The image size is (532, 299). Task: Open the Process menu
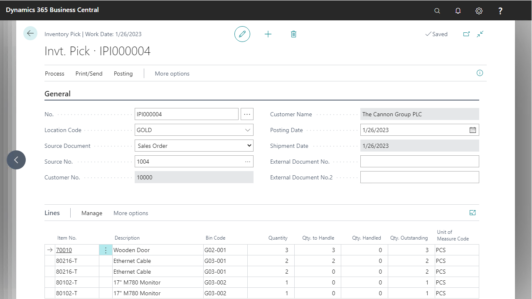pyautogui.click(x=54, y=74)
